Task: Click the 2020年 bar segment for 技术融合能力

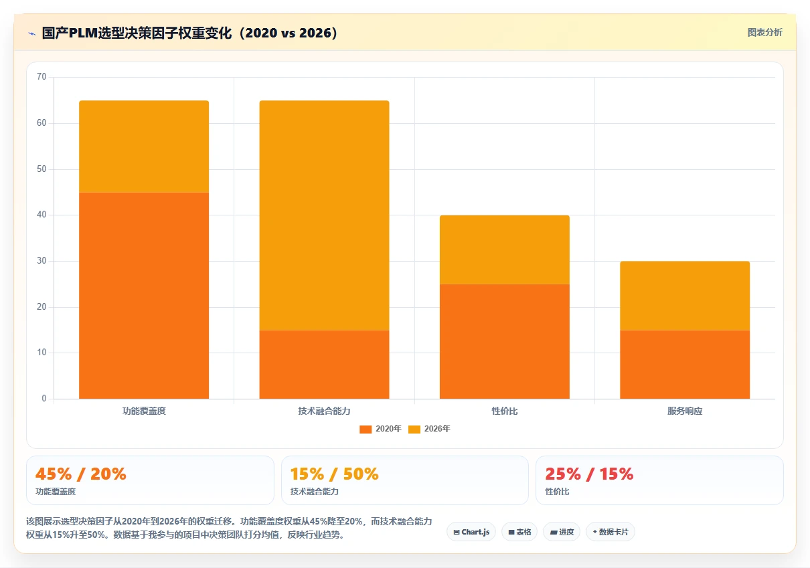Action: (x=324, y=365)
